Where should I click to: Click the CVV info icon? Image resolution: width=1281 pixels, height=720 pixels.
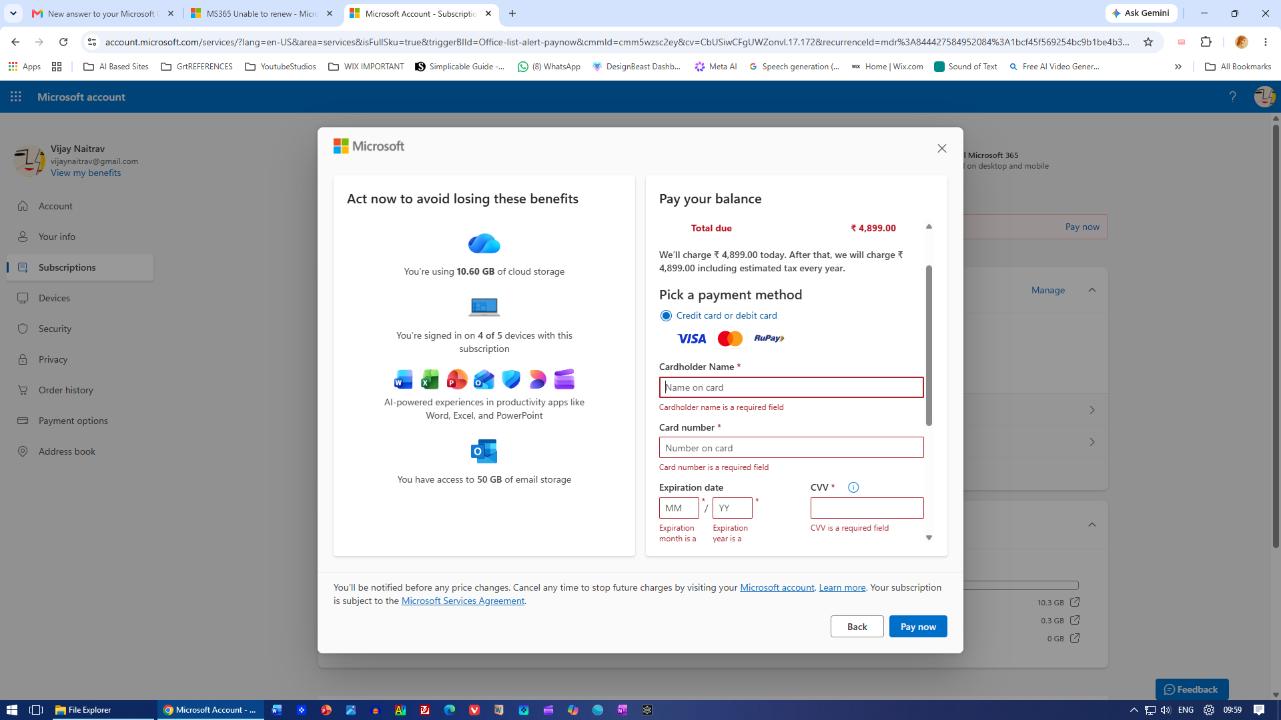click(x=853, y=487)
